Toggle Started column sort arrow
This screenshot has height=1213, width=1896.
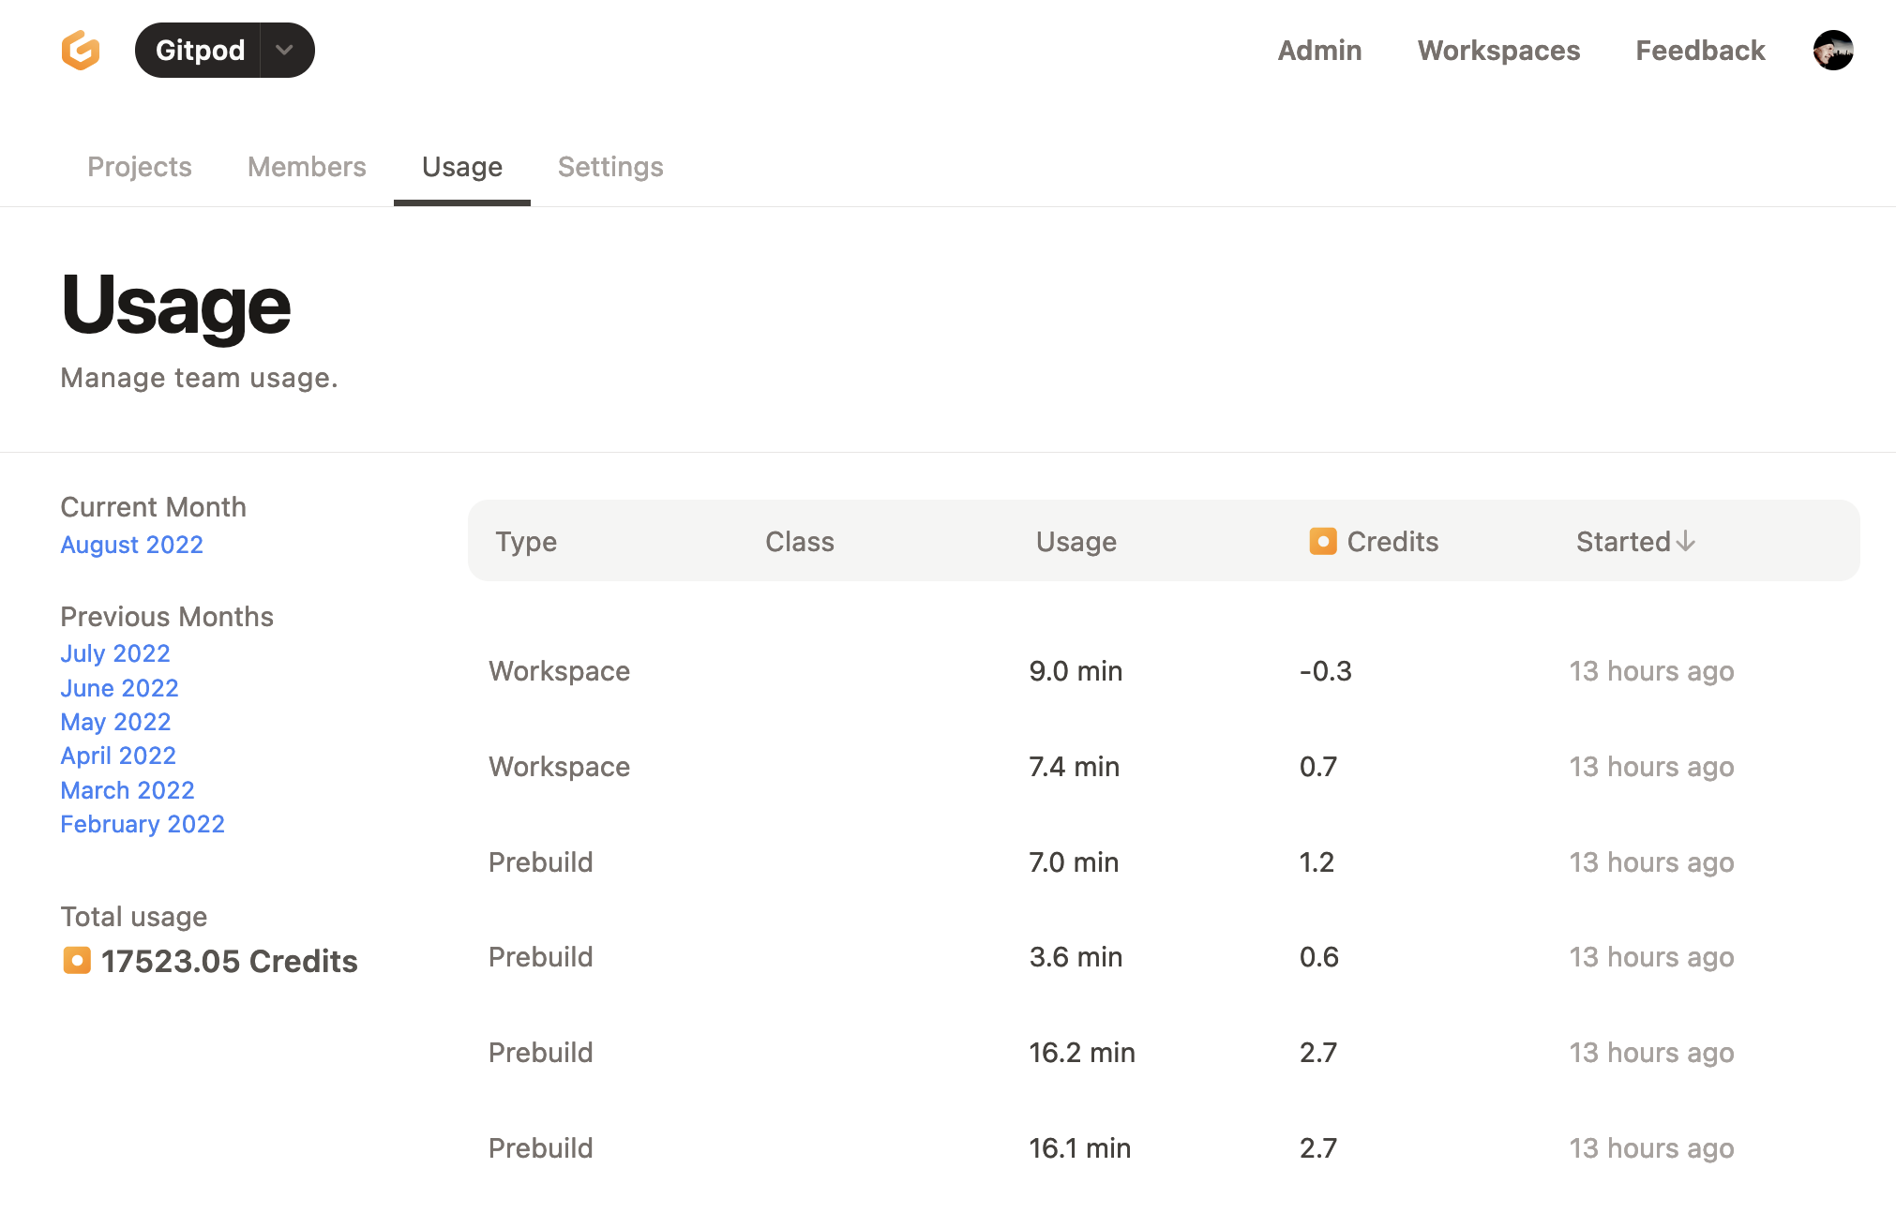click(1686, 541)
